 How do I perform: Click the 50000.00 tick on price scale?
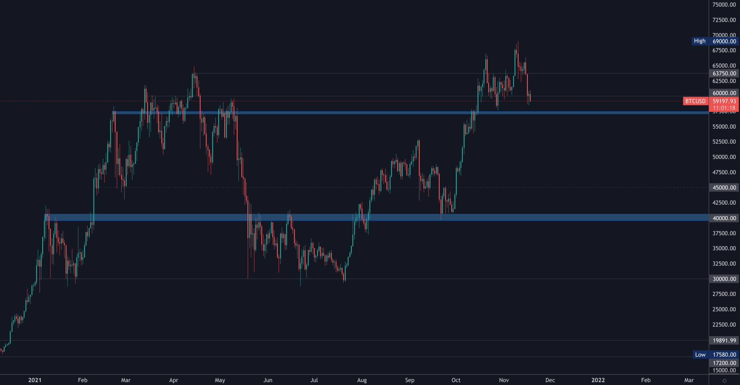point(724,157)
